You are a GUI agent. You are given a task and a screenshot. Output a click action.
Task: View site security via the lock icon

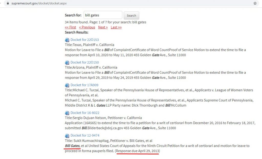point(8,3)
